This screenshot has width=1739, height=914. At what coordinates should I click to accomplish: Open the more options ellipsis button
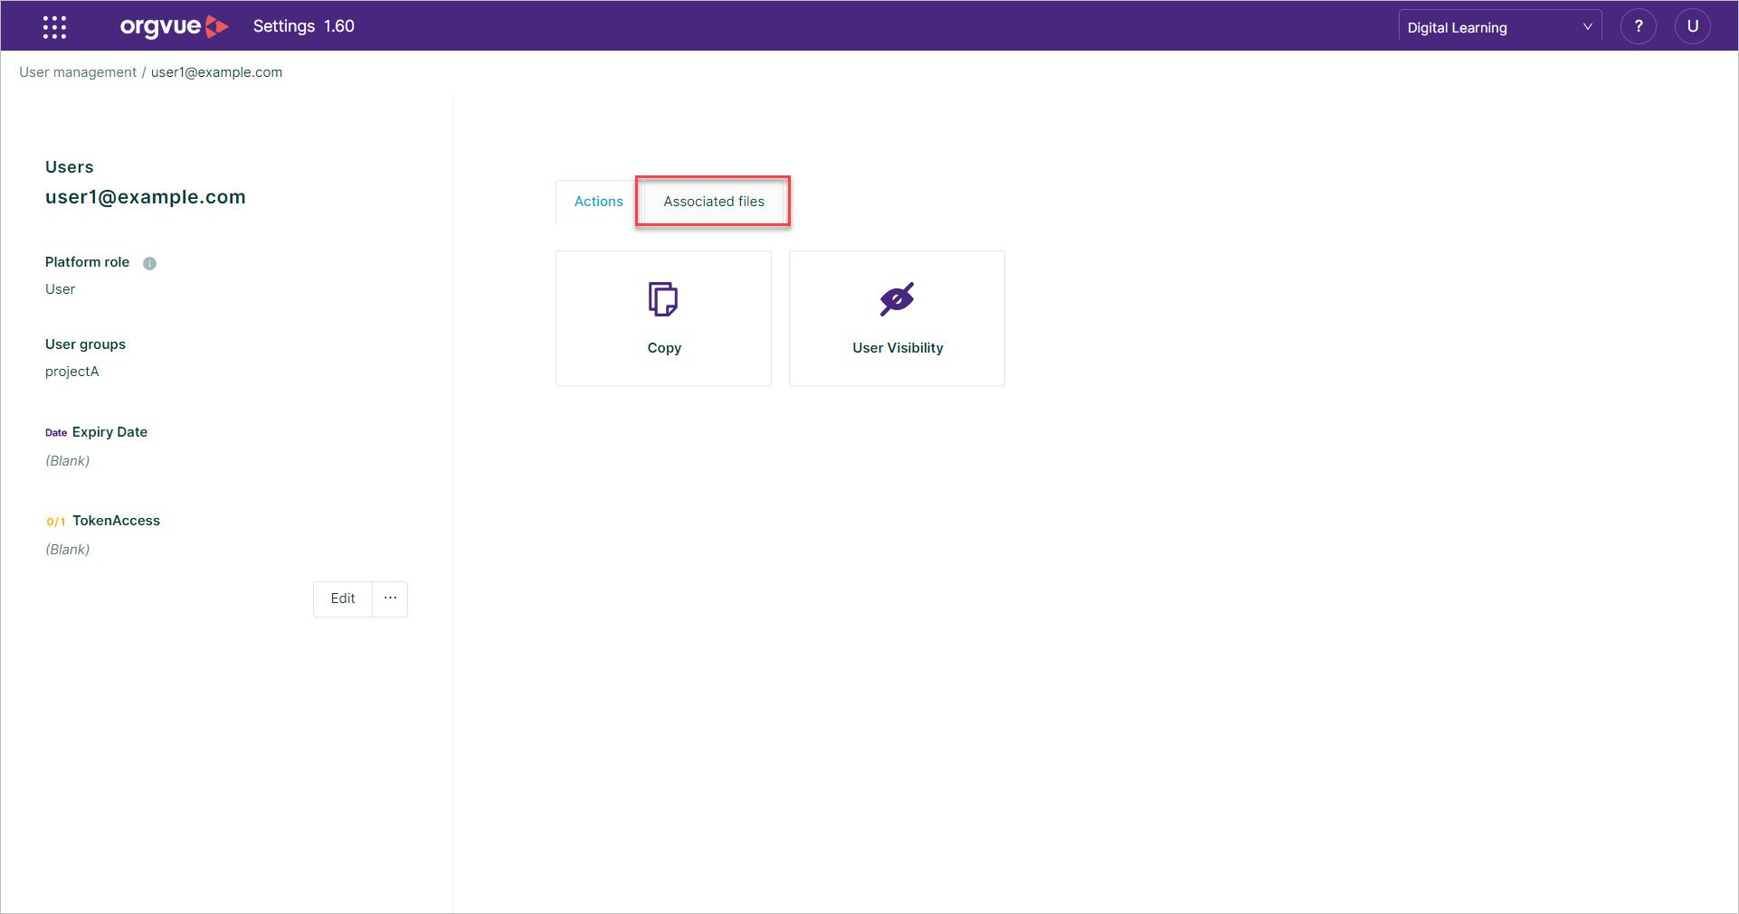point(390,598)
